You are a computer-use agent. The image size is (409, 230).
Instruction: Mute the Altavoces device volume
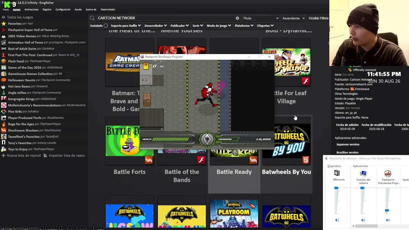coord(337,220)
